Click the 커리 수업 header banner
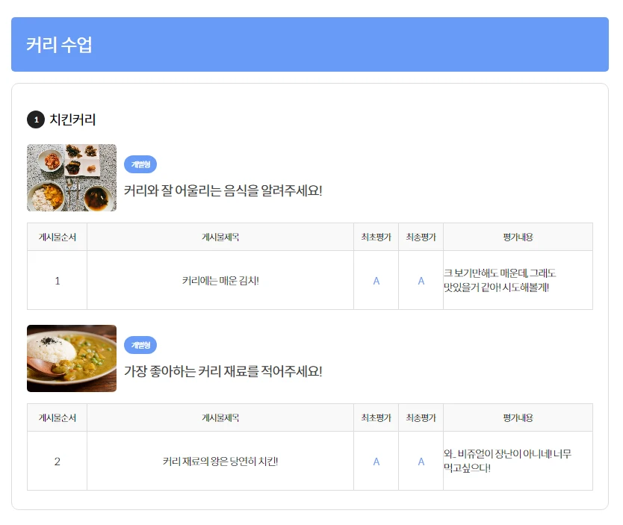Screen dimensions: 623x525 coord(309,45)
